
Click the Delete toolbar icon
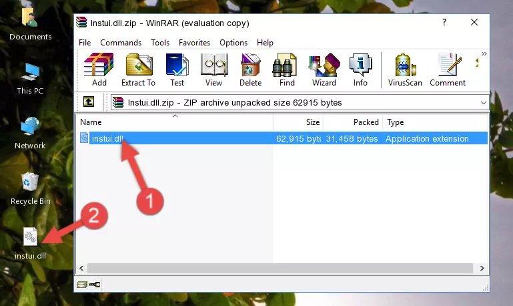tap(251, 69)
